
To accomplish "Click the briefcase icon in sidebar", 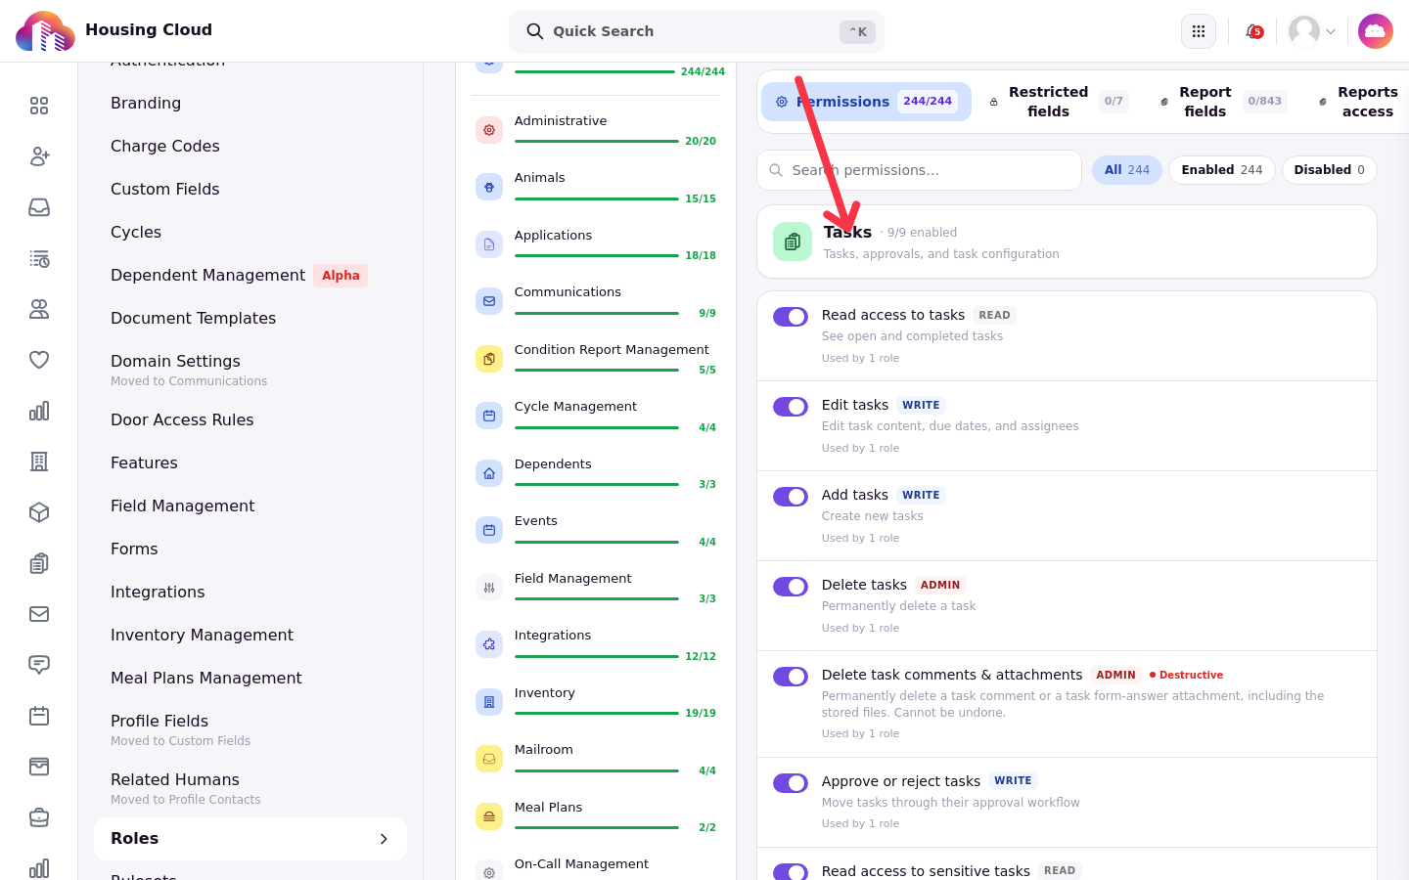I will [x=39, y=817].
